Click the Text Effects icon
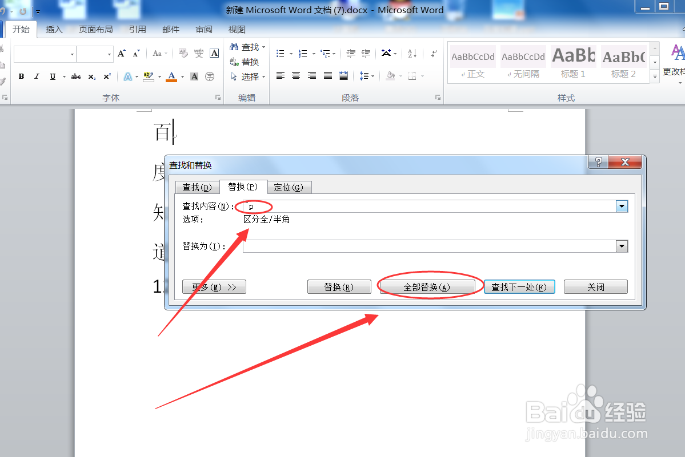The image size is (685, 457). (x=127, y=77)
